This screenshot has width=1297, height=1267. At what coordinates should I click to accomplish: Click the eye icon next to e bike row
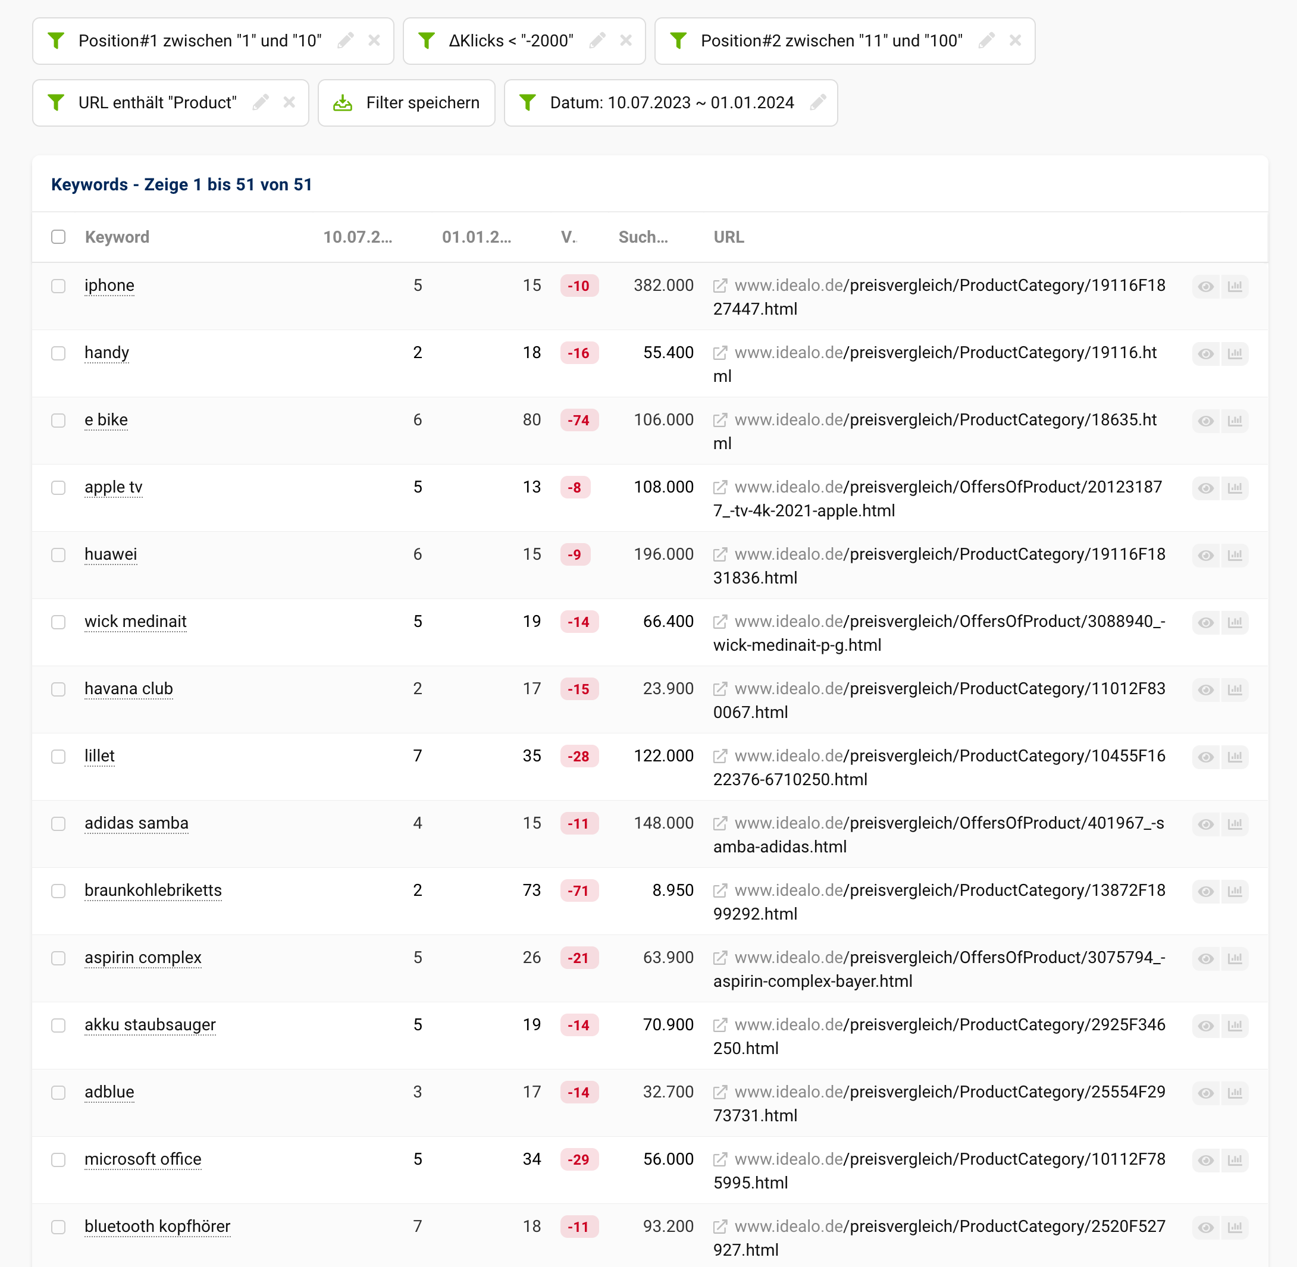1207,420
